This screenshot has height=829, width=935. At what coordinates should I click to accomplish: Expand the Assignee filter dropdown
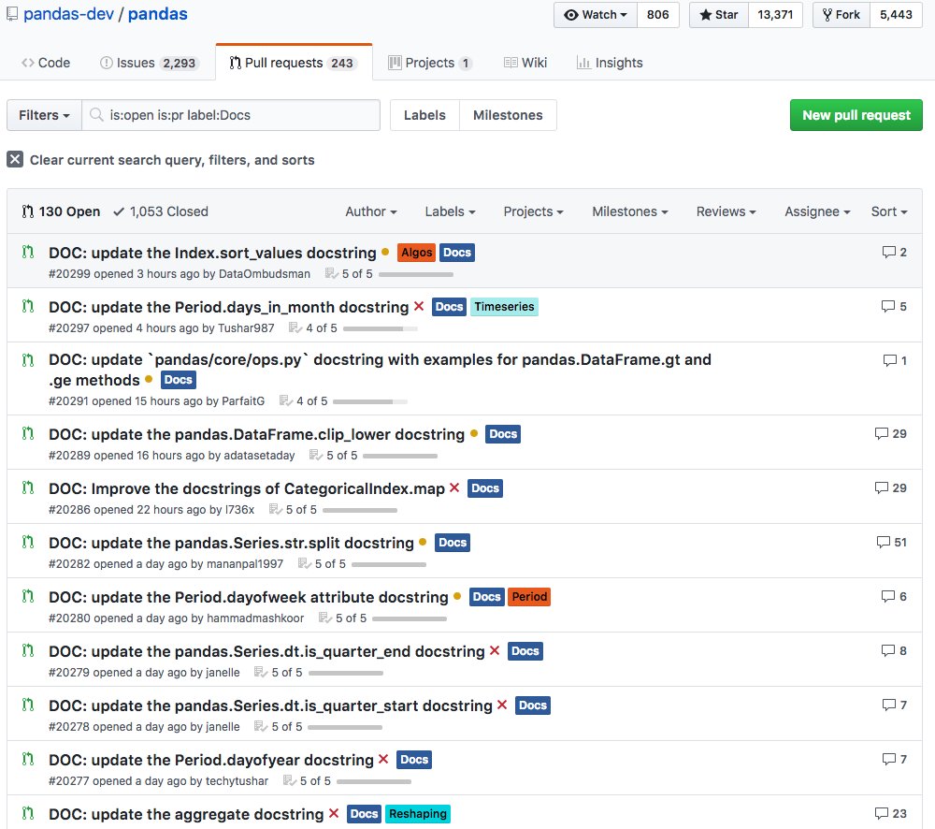(817, 211)
